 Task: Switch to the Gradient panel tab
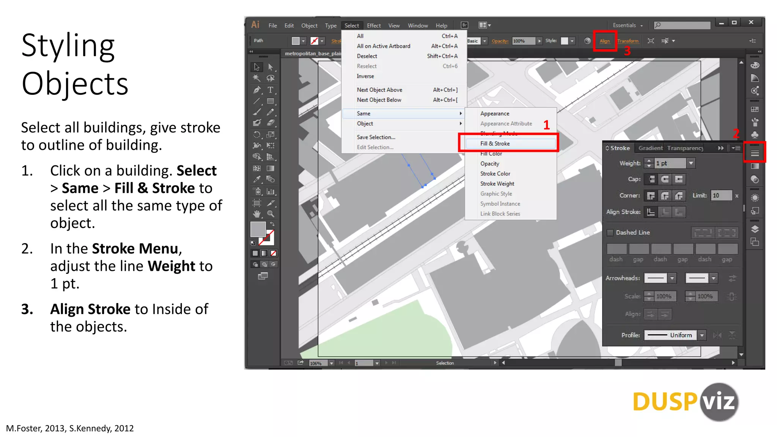point(650,148)
